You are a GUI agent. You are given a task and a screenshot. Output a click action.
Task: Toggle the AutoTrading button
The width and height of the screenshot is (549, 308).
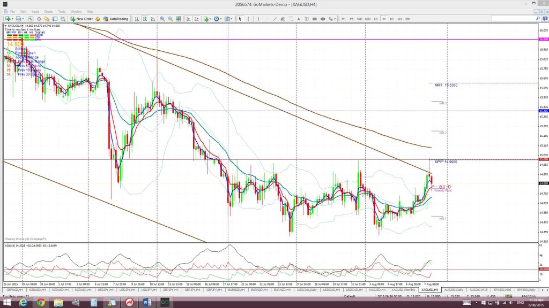click(116, 19)
